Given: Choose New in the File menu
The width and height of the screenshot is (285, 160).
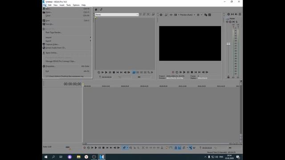Looking at the screenshot, I should coord(67,8).
